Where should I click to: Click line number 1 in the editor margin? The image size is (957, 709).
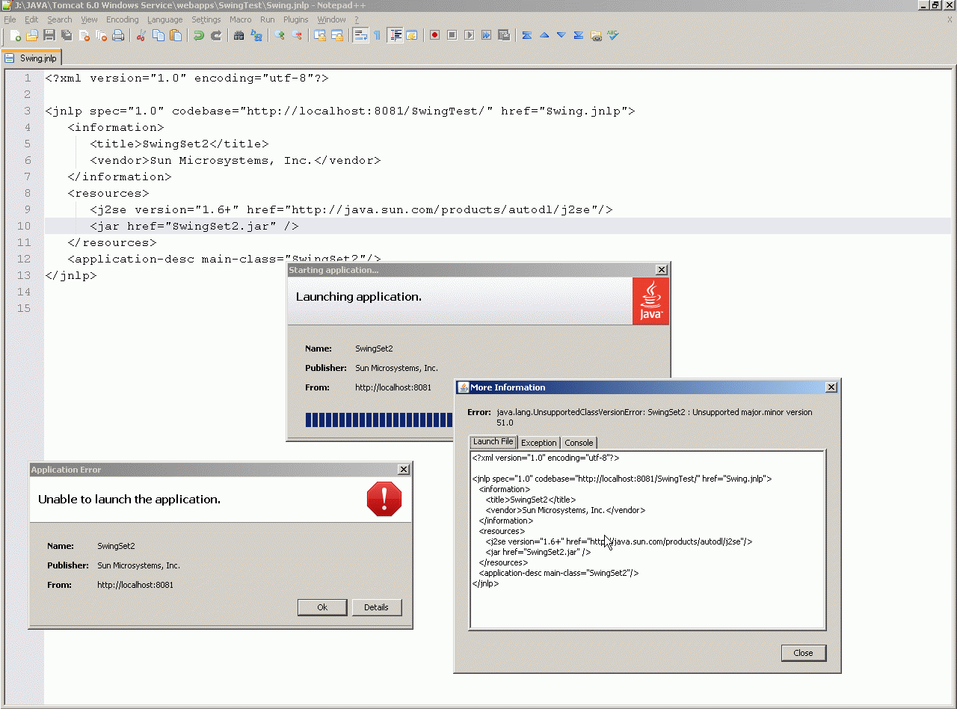27,78
